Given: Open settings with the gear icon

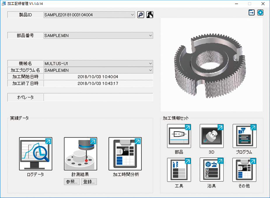Looking at the screenshot, I should (260, 13).
